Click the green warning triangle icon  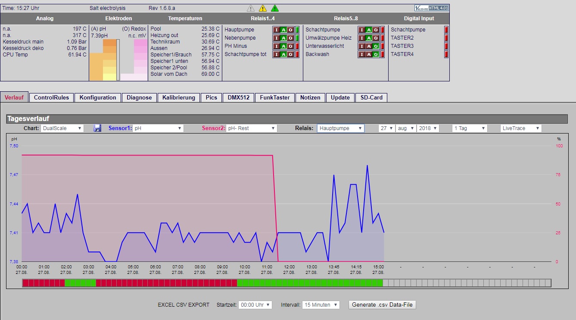(275, 8)
